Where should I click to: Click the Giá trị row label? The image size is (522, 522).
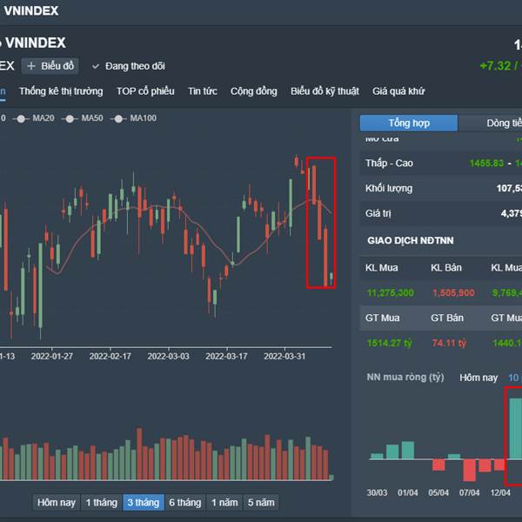(x=378, y=213)
